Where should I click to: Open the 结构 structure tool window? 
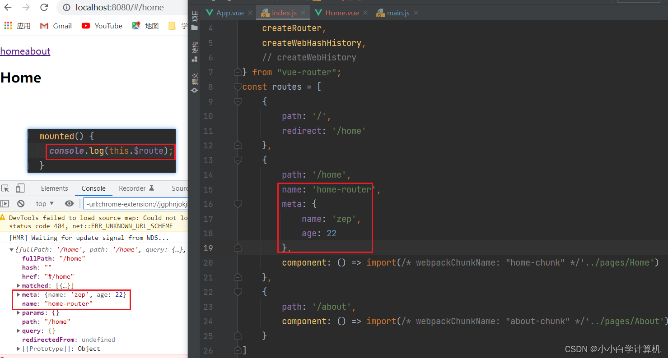point(195,51)
